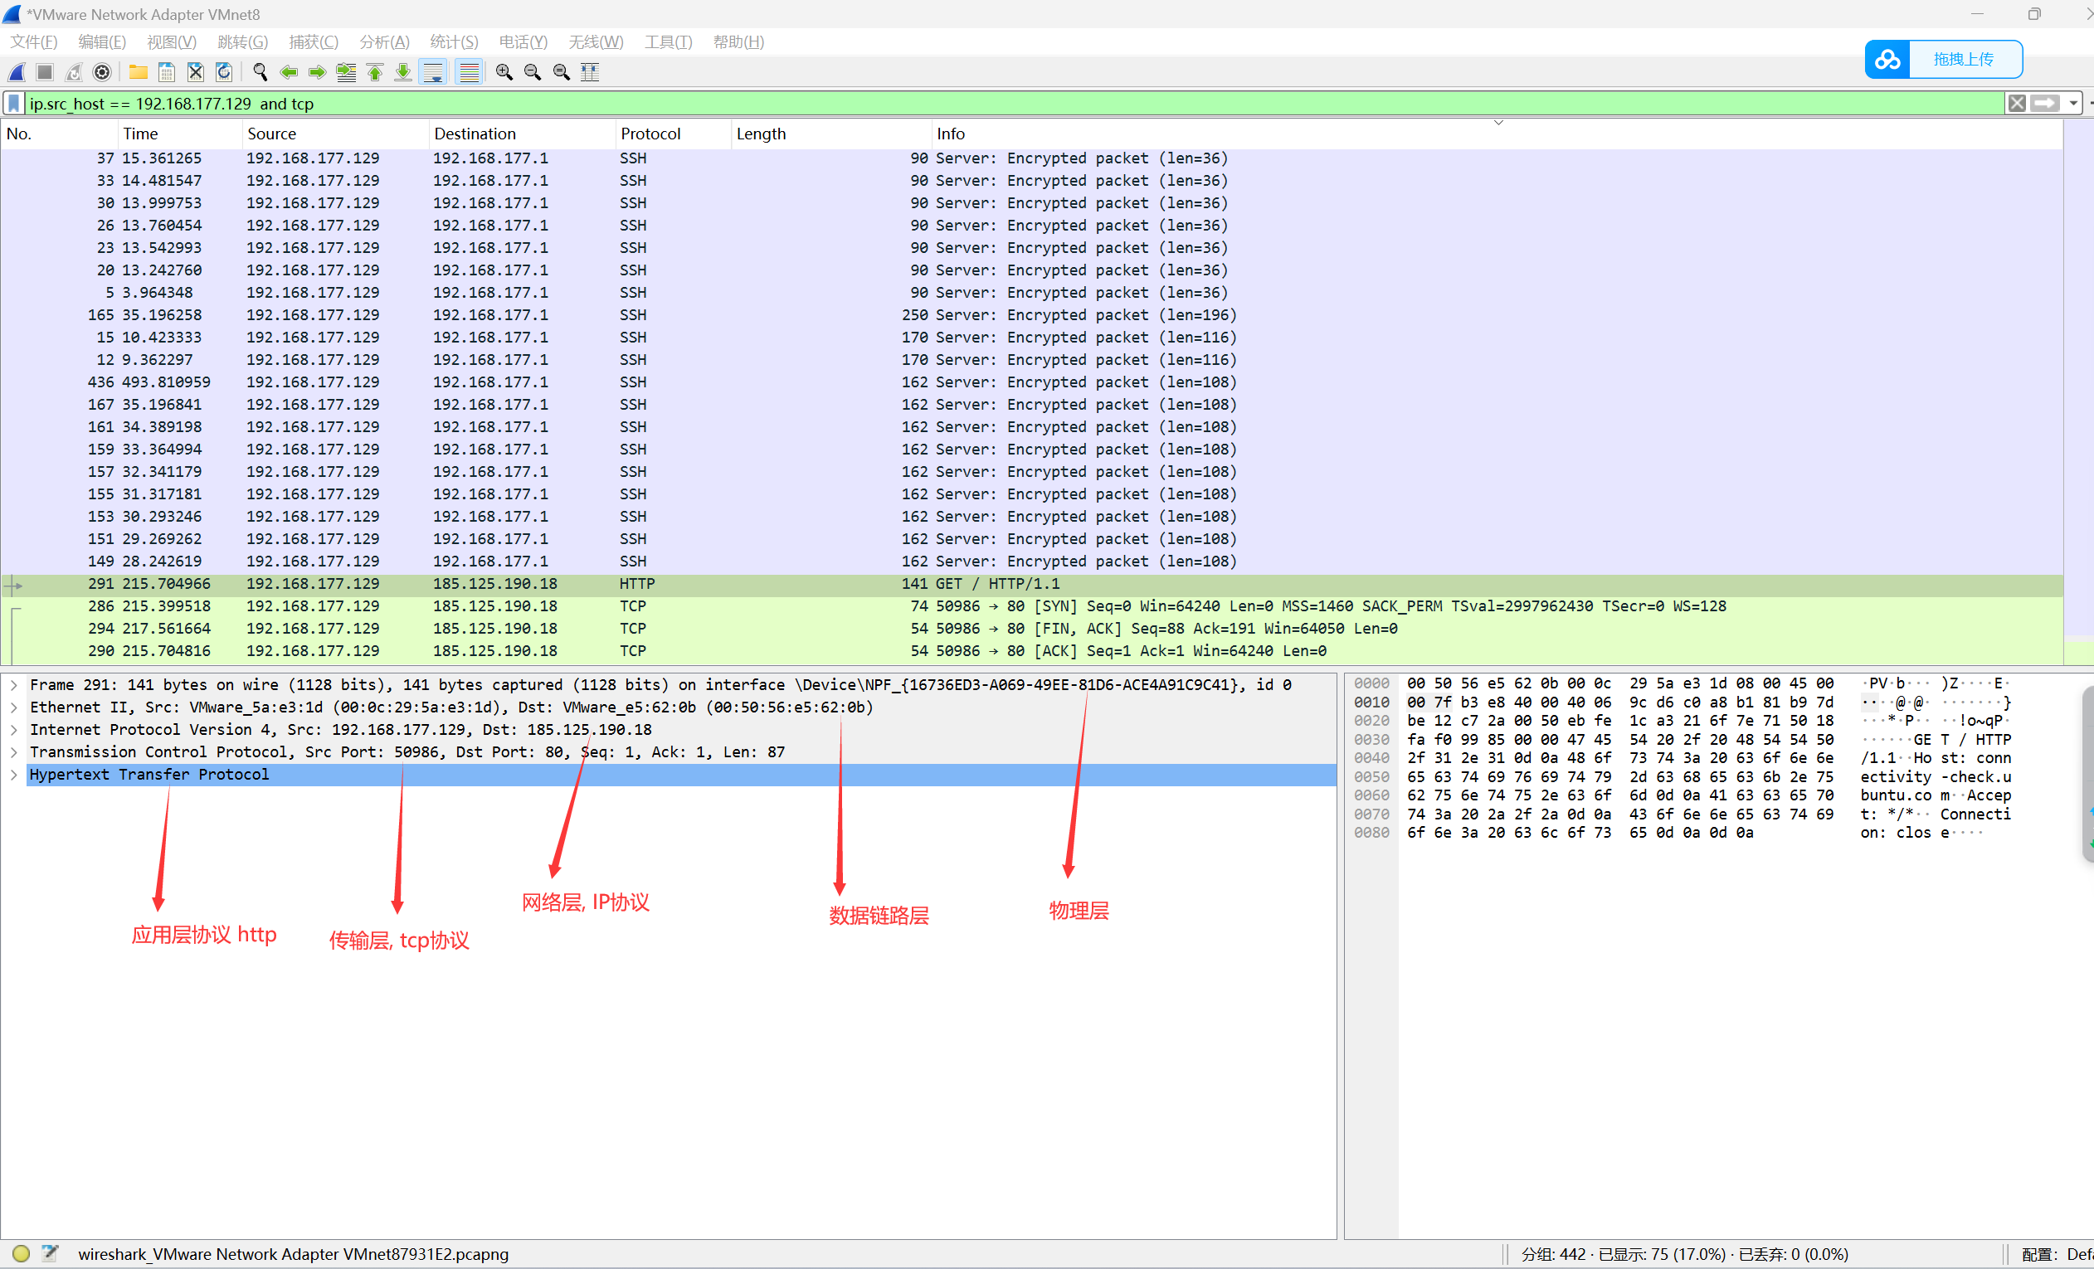Open the 帮助(H) menu
The image size is (2094, 1269).
click(738, 41)
